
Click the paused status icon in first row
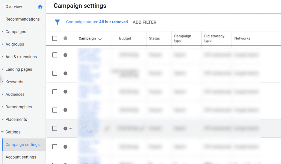pos(65,55)
